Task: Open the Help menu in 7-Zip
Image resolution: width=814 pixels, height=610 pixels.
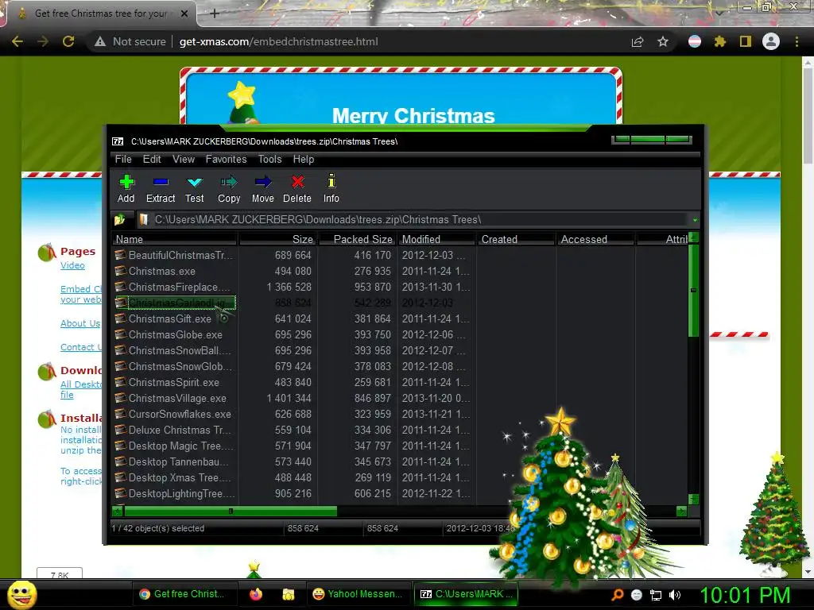Action: (303, 159)
